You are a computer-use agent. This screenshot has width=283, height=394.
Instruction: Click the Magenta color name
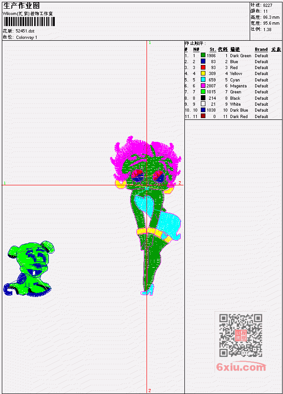[238, 86]
